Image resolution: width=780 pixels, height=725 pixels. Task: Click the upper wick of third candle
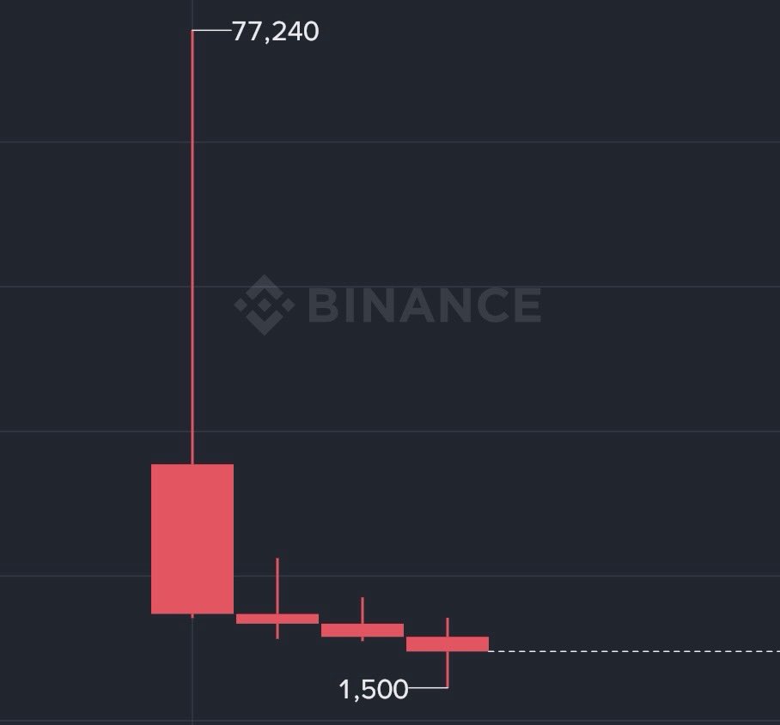(x=363, y=610)
